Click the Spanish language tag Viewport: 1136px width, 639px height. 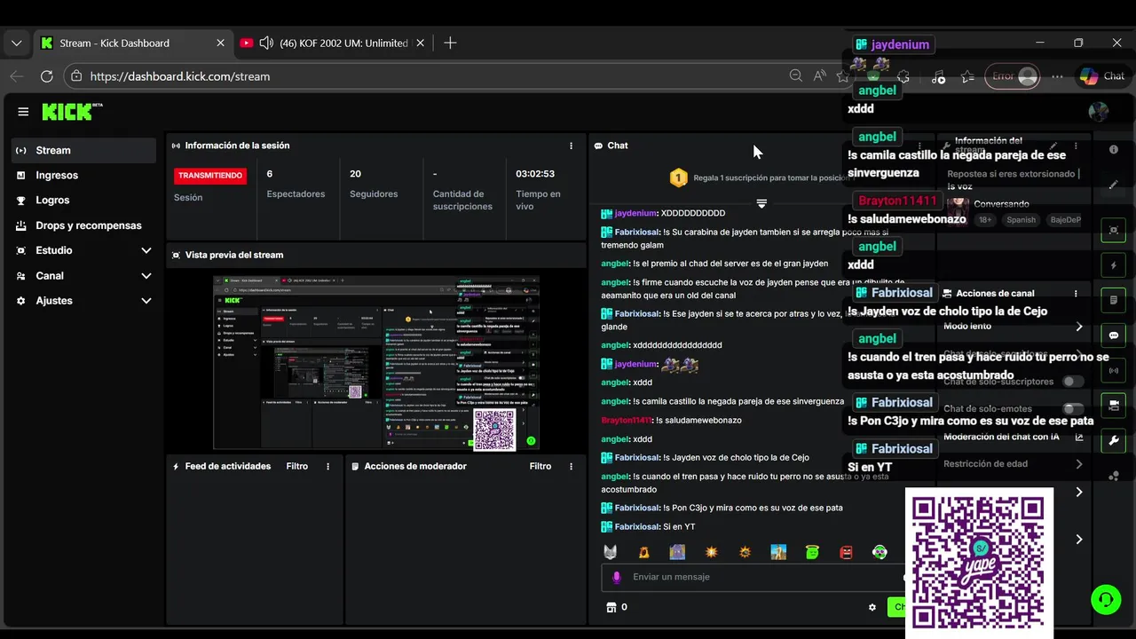[x=1021, y=219]
